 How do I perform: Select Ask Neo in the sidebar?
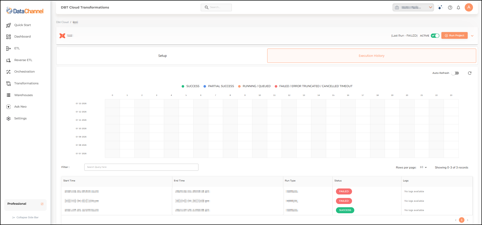(x=20, y=107)
